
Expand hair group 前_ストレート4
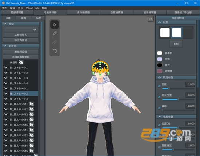(6, 83)
